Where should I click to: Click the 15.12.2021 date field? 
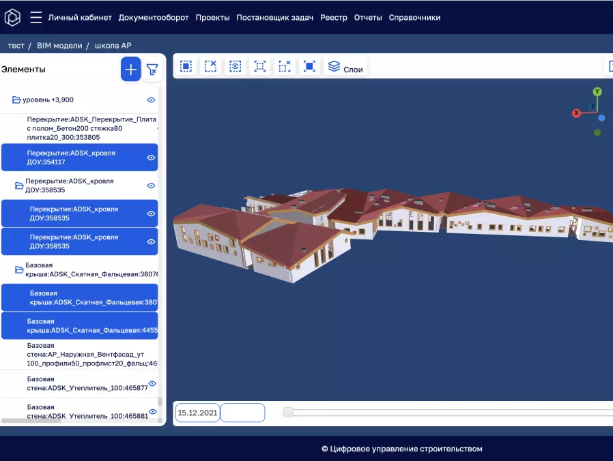(x=197, y=413)
